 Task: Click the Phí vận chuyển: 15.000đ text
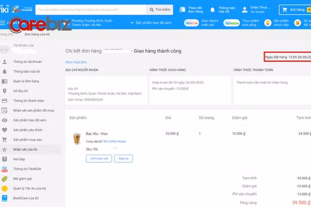click(x=170, y=89)
